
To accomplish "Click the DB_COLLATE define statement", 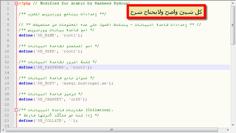I will [47, 121].
